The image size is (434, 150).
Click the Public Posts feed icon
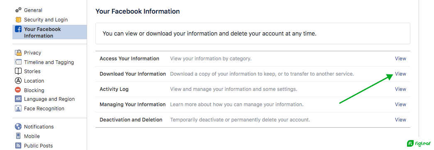pos(18,145)
